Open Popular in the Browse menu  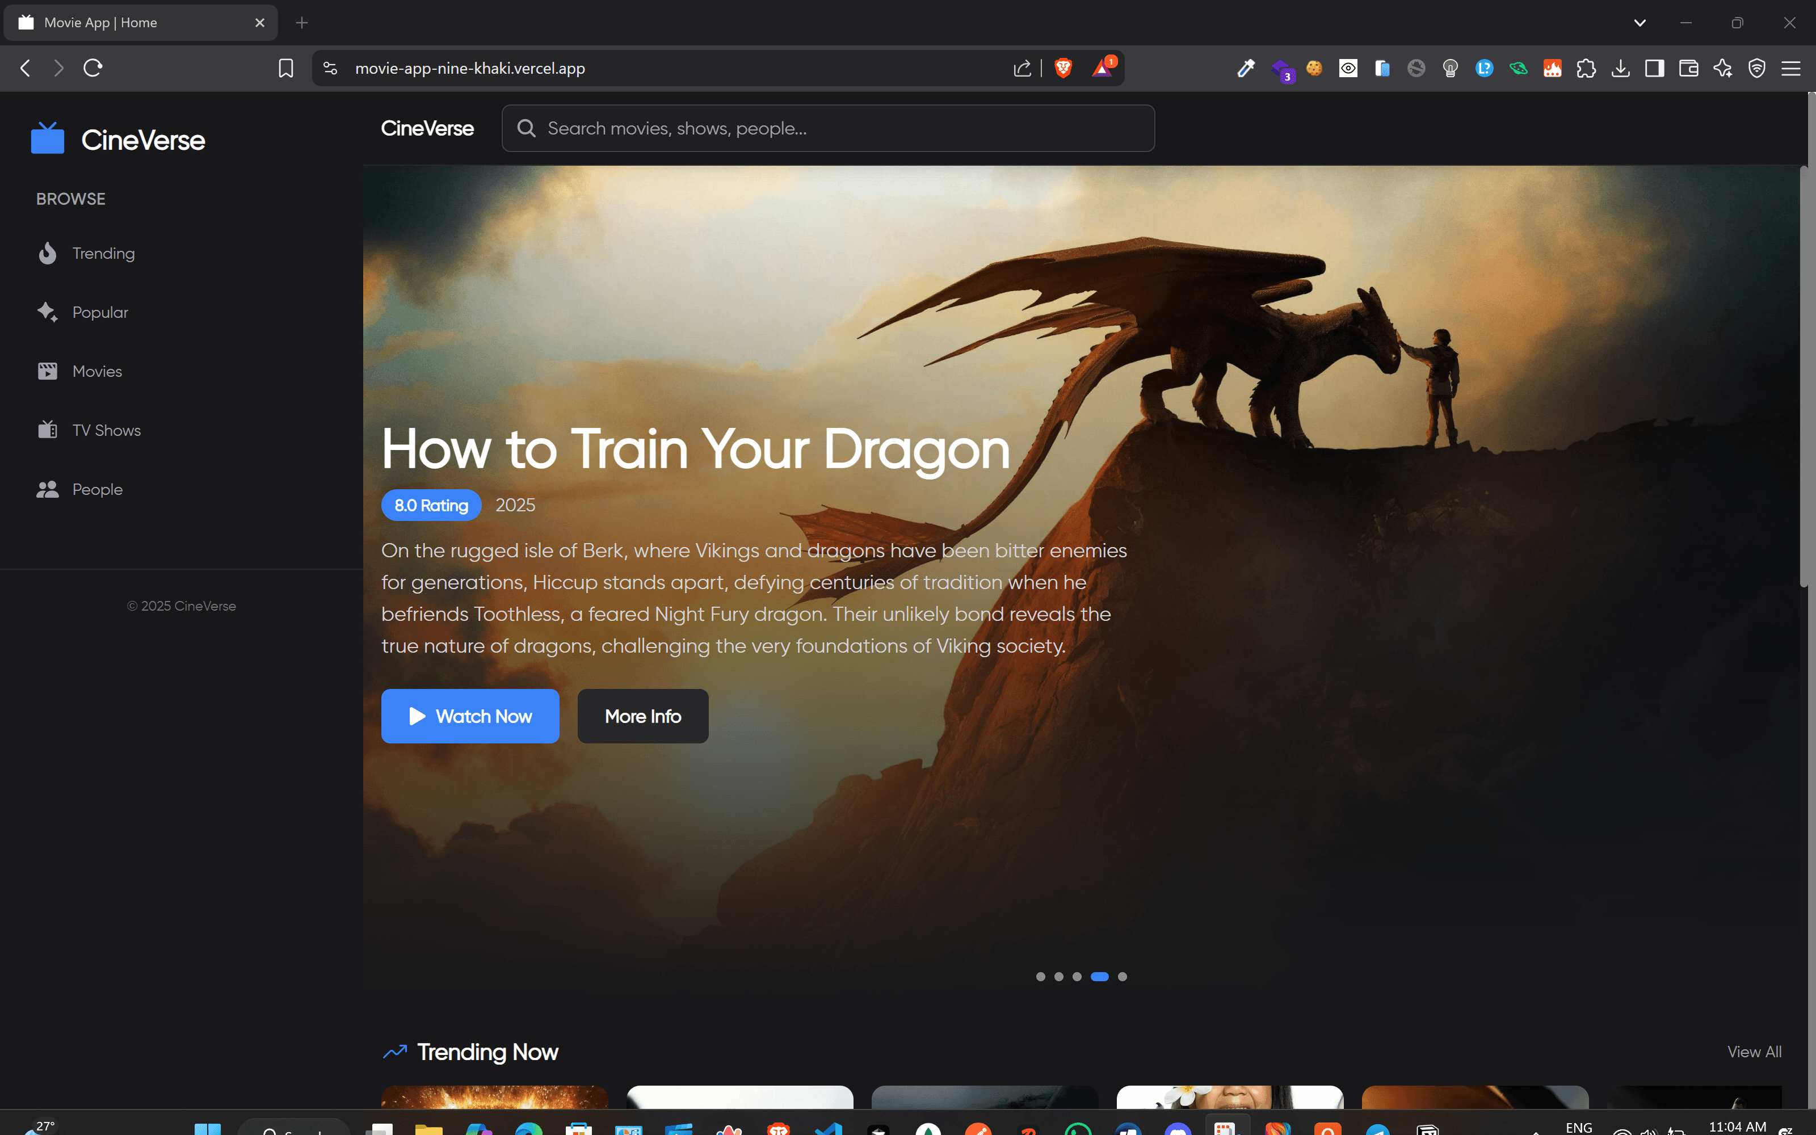point(100,312)
